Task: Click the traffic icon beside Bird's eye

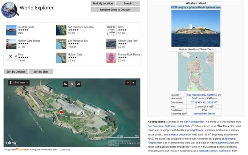Action: click(11, 83)
